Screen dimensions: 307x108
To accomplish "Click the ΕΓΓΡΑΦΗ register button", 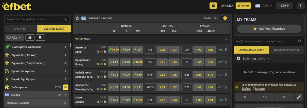I will click(x=243, y=6).
